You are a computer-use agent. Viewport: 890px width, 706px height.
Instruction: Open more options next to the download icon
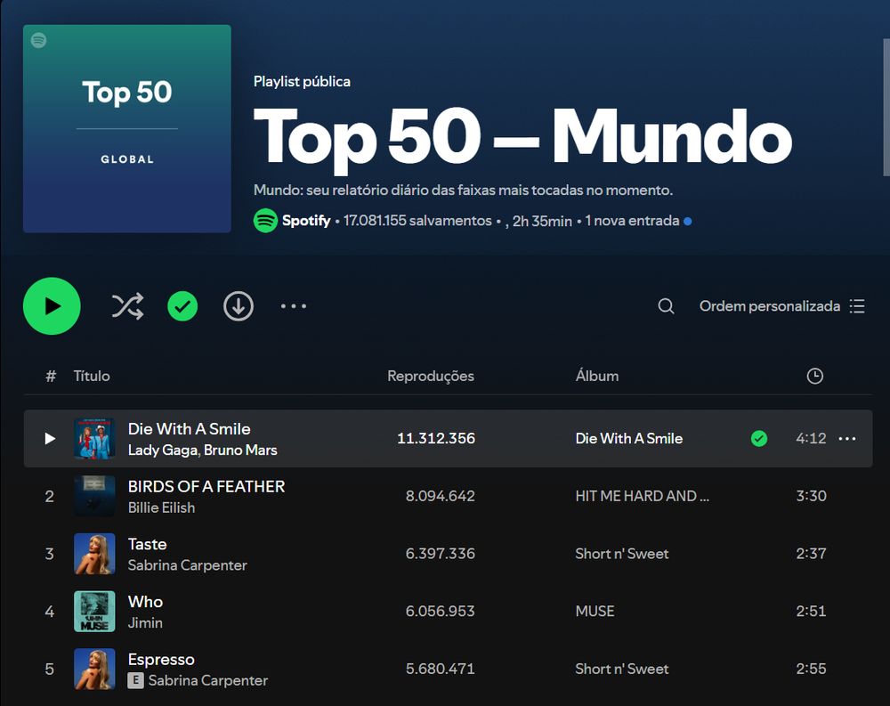(294, 306)
